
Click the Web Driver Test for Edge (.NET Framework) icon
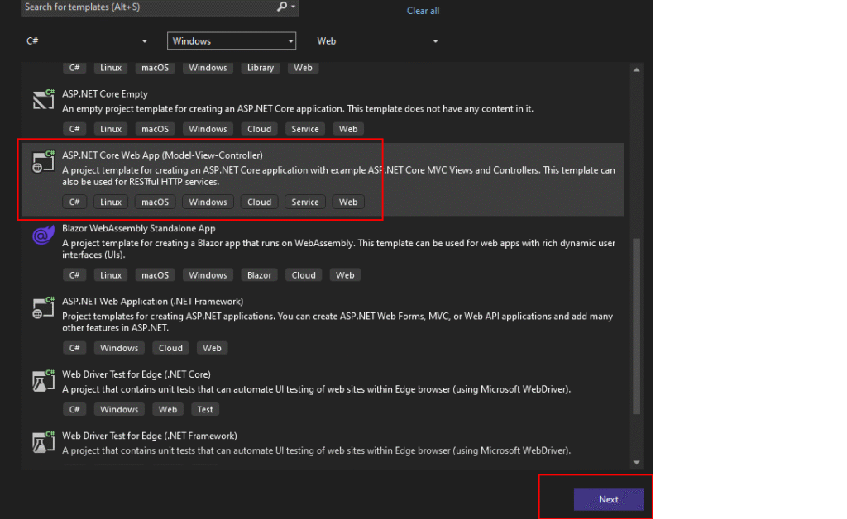point(43,442)
